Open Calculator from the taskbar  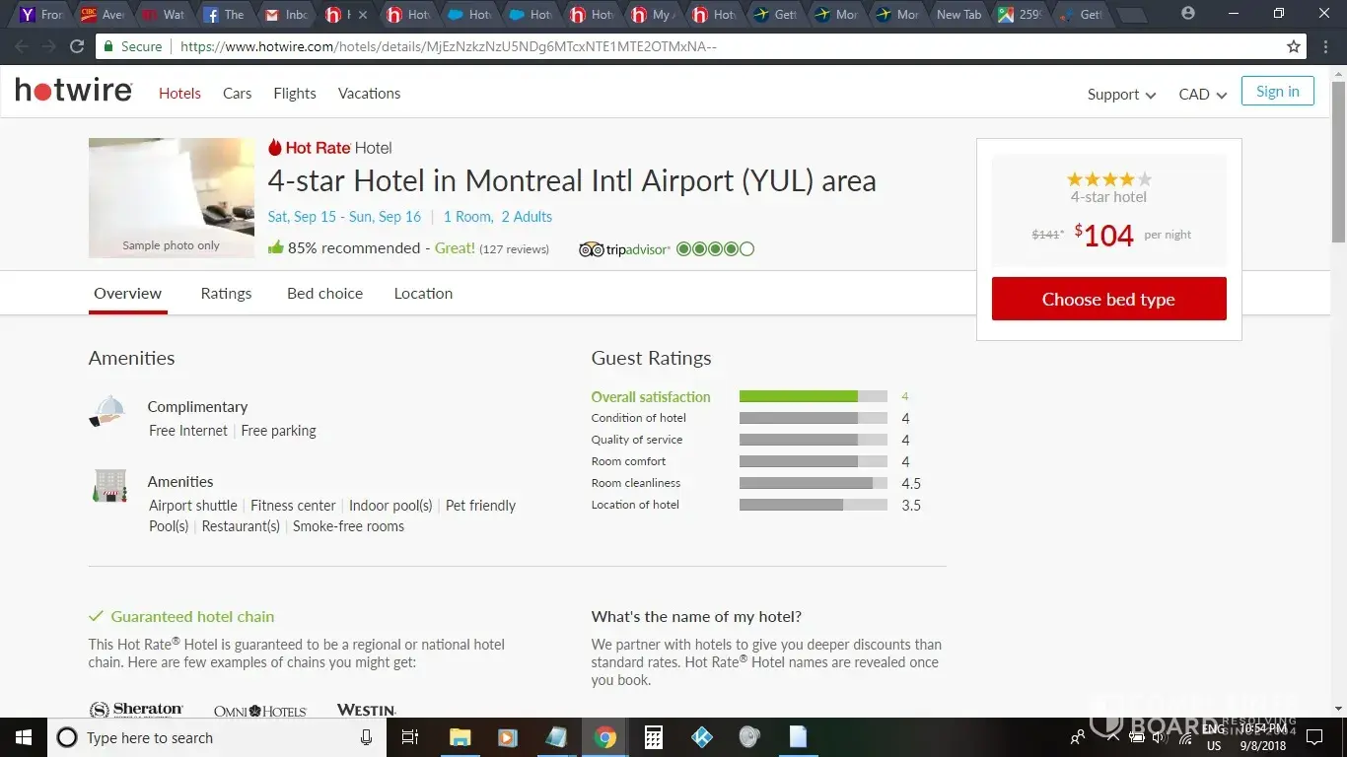click(653, 737)
